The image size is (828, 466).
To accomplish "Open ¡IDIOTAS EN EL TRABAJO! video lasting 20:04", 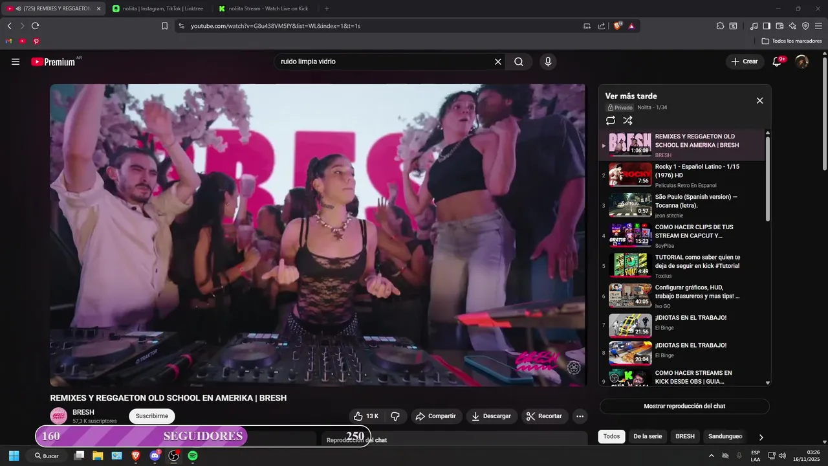I will pyautogui.click(x=683, y=352).
